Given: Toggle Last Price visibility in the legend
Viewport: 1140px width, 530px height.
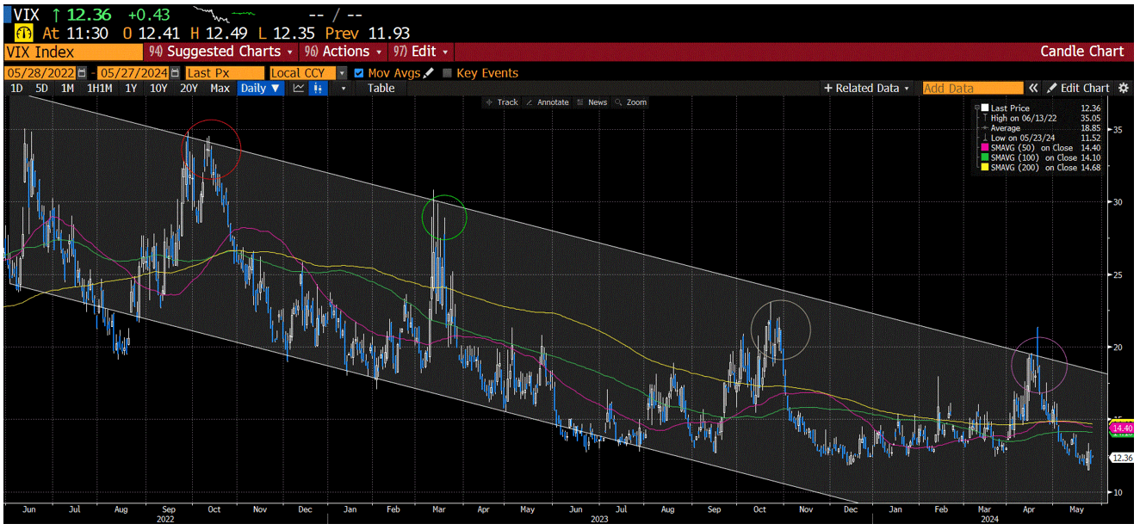Looking at the screenshot, I should click(x=985, y=108).
